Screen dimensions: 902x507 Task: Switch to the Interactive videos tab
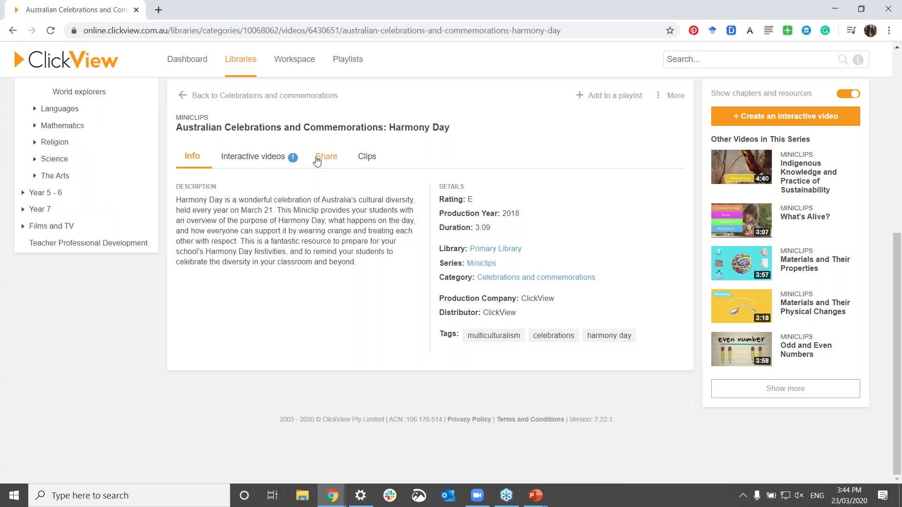click(259, 156)
